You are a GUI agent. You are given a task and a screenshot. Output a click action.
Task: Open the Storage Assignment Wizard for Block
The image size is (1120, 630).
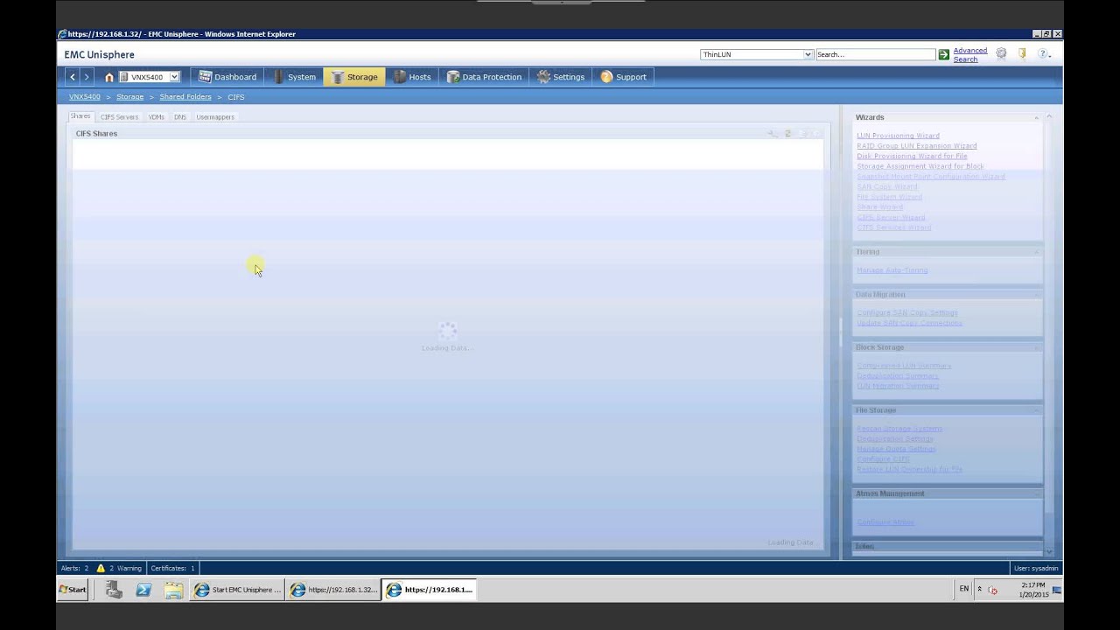click(x=920, y=166)
